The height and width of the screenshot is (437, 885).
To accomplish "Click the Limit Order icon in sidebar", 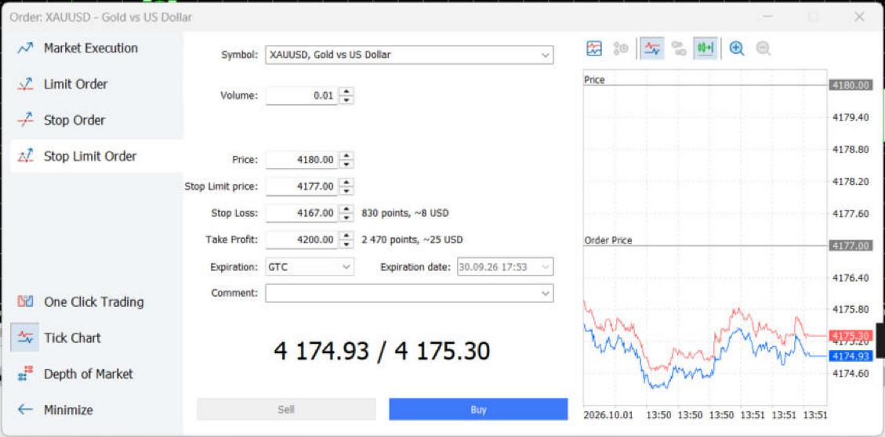I will pos(25,84).
